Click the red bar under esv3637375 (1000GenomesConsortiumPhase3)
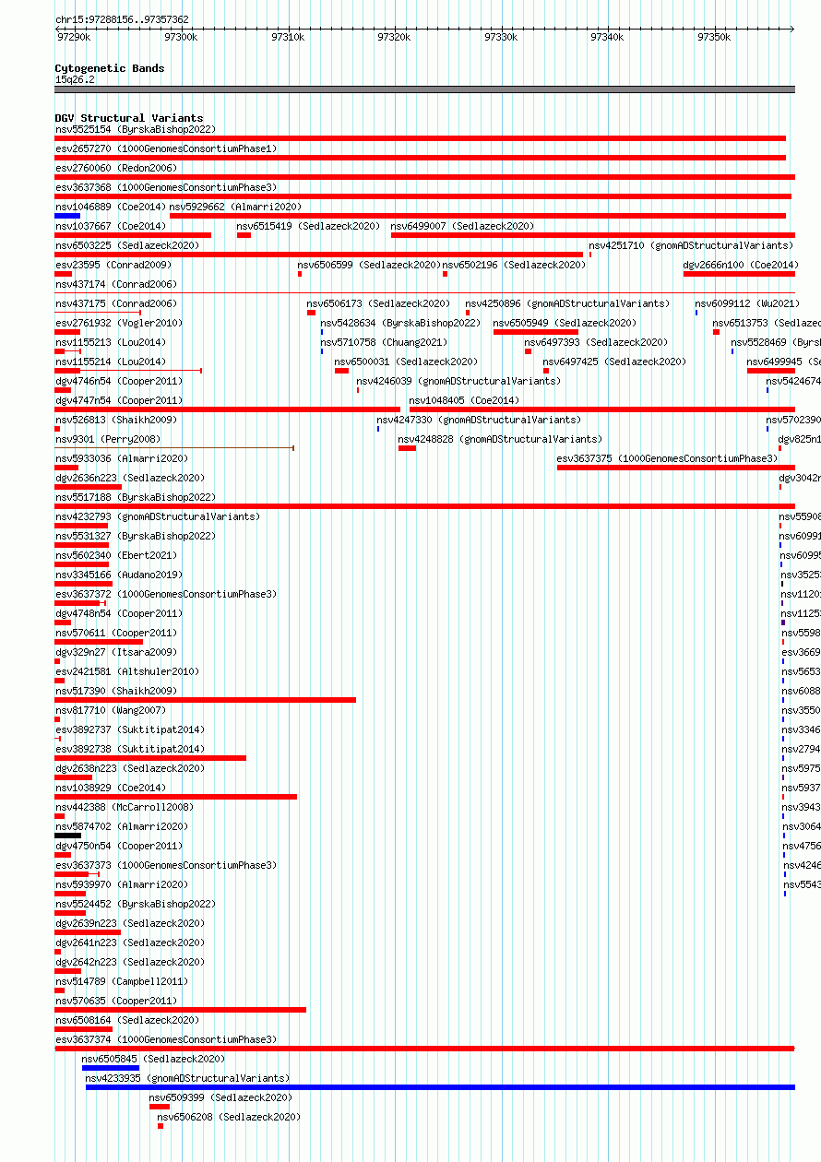The height and width of the screenshot is (1162, 821). (x=676, y=468)
